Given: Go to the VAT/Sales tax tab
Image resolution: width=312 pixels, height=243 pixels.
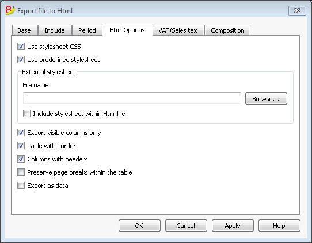Looking at the screenshot, I should point(178,30).
